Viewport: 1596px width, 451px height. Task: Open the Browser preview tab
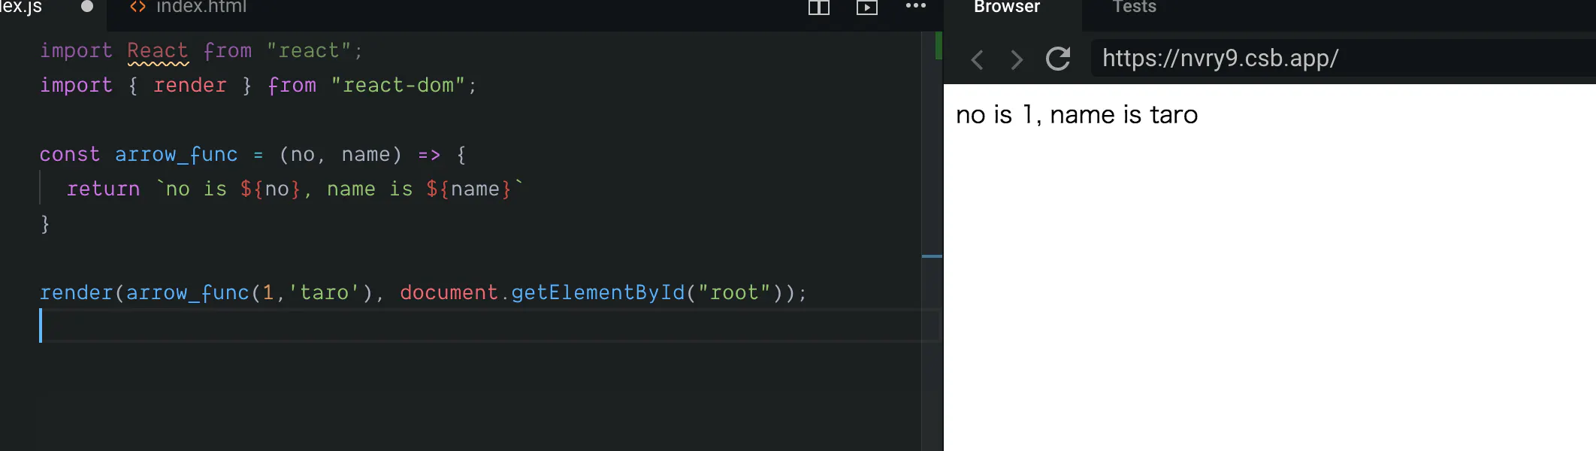(1007, 8)
